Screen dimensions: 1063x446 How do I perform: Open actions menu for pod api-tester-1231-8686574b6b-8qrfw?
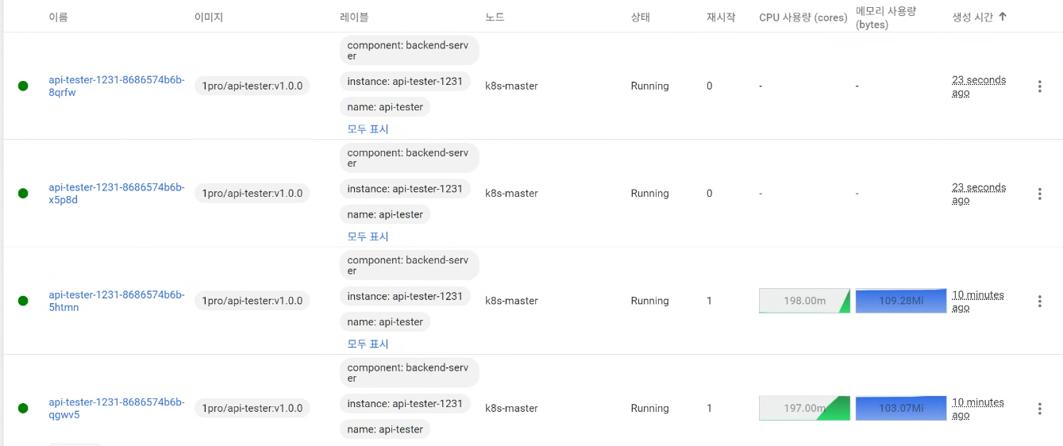point(1039,86)
